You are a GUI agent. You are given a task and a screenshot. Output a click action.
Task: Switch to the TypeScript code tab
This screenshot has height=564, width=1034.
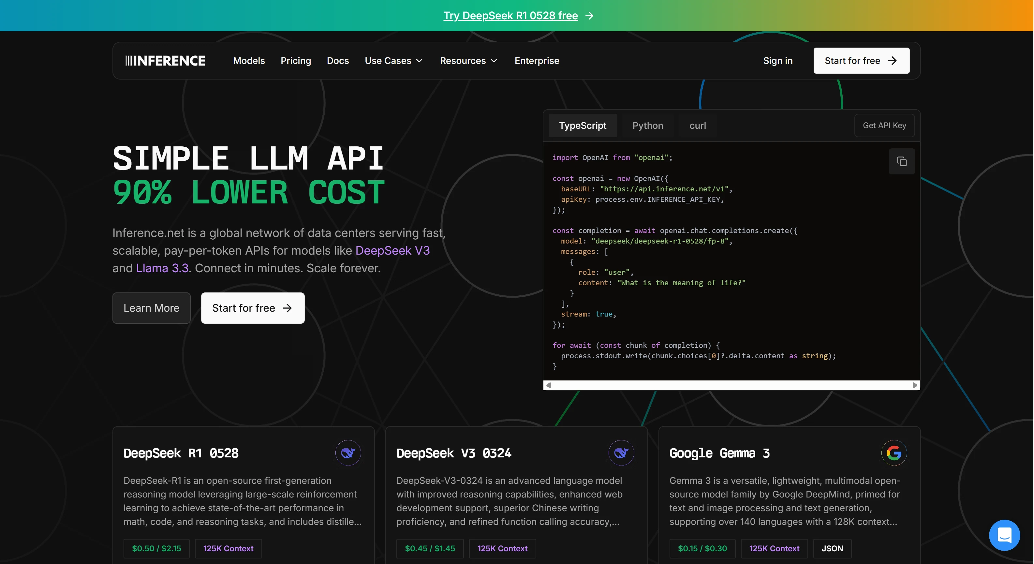pyautogui.click(x=583, y=126)
